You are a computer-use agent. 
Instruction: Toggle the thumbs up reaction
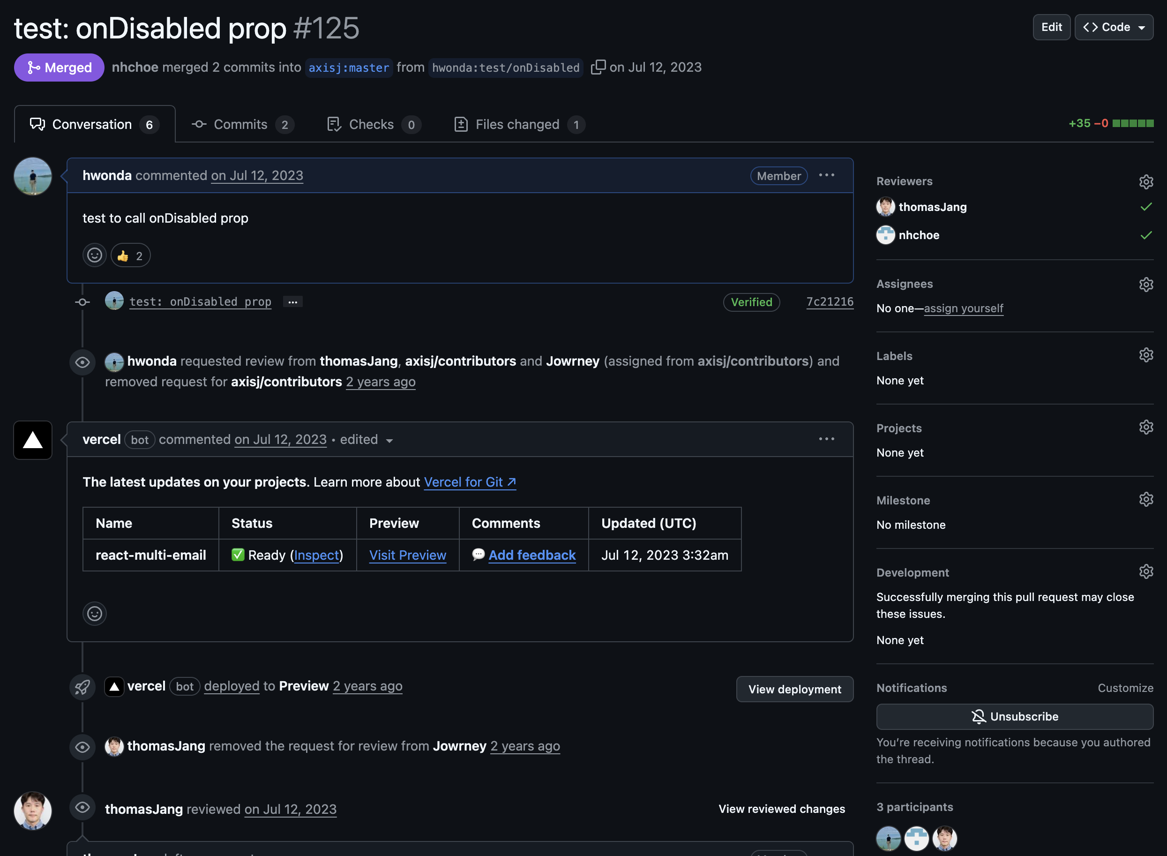pyautogui.click(x=130, y=255)
